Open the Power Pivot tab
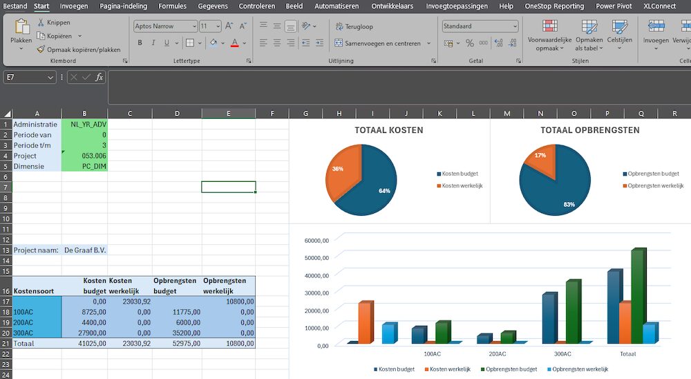Image resolution: width=691 pixels, height=379 pixels. (x=614, y=6)
